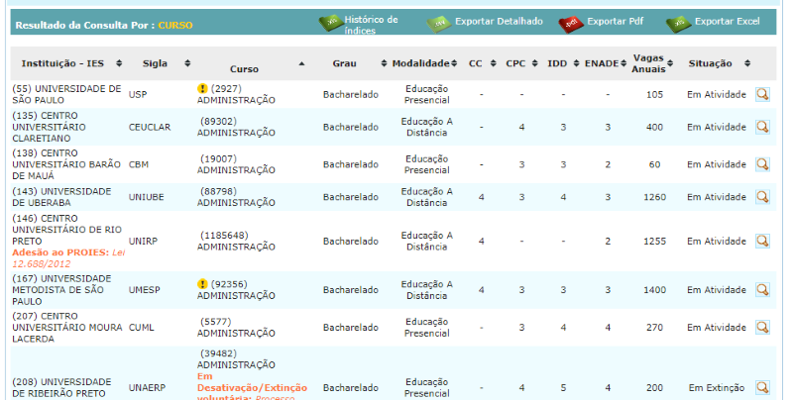Click the UMESP sigla cell

(x=144, y=290)
